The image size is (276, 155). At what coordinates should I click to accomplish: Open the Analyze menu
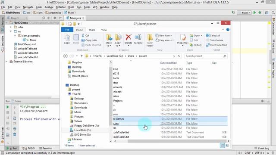tap(49, 7)
